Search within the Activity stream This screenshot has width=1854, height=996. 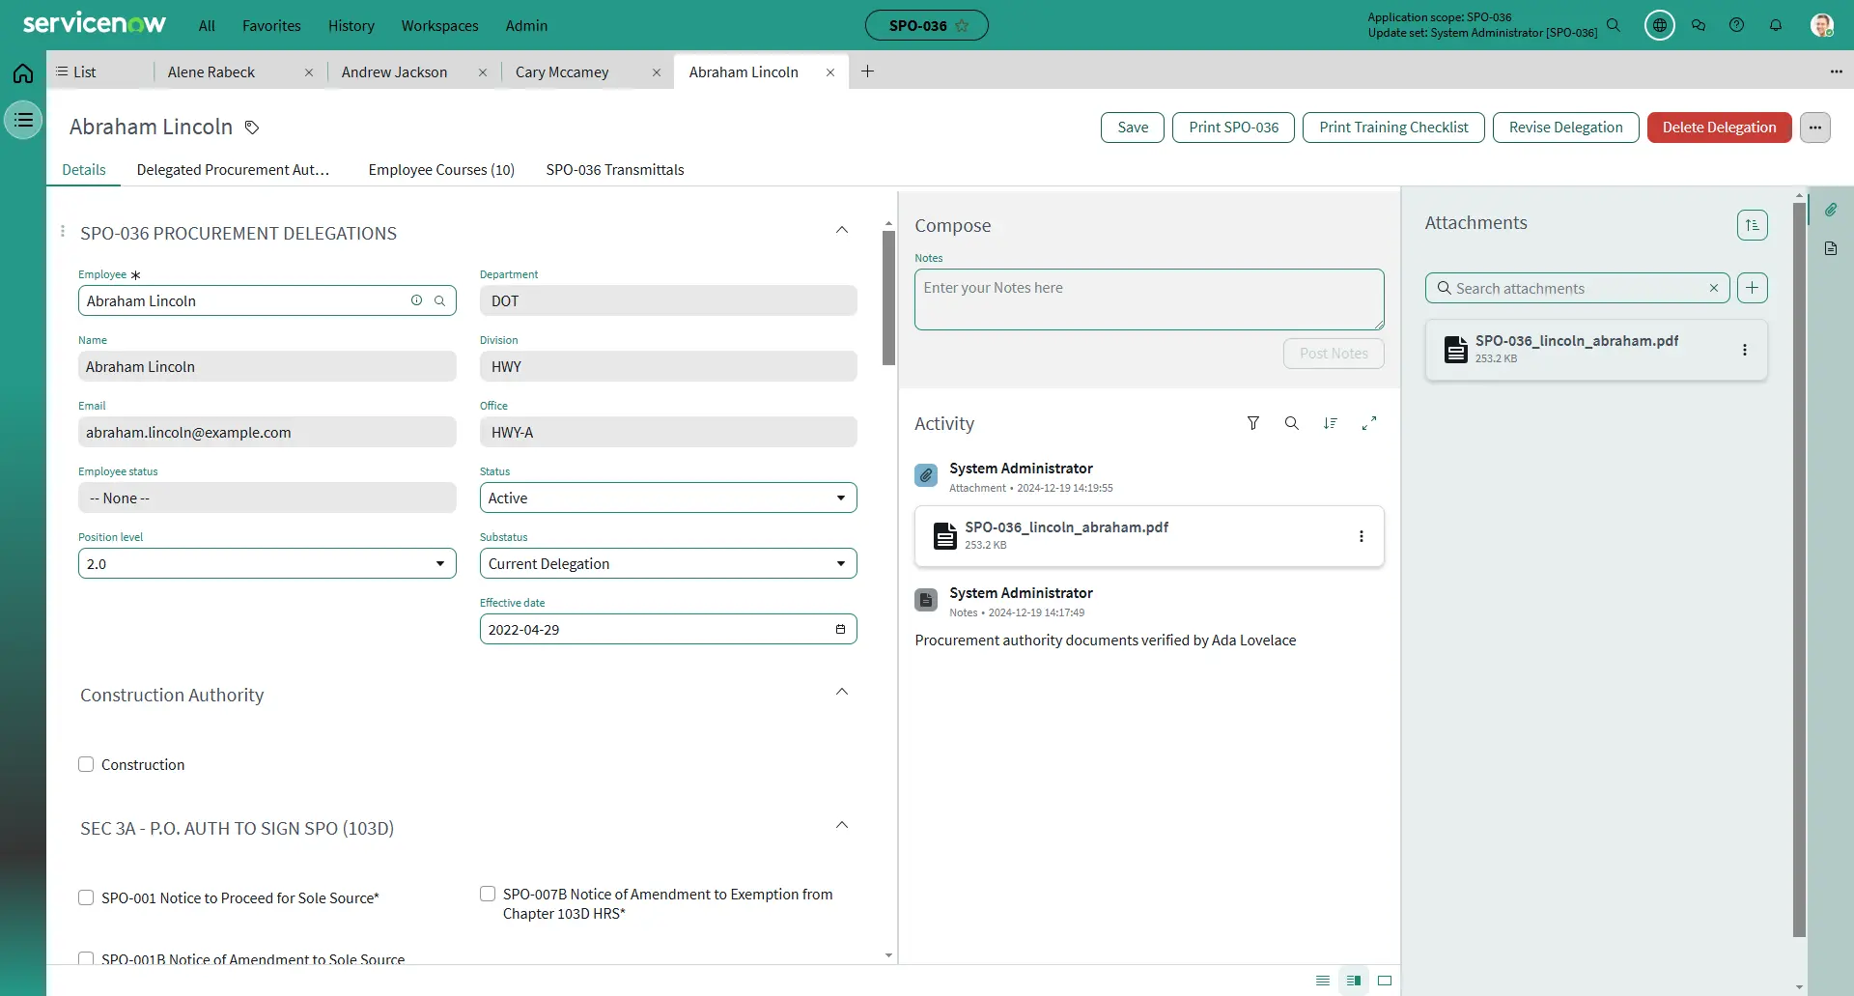(x=1291, y=423)
